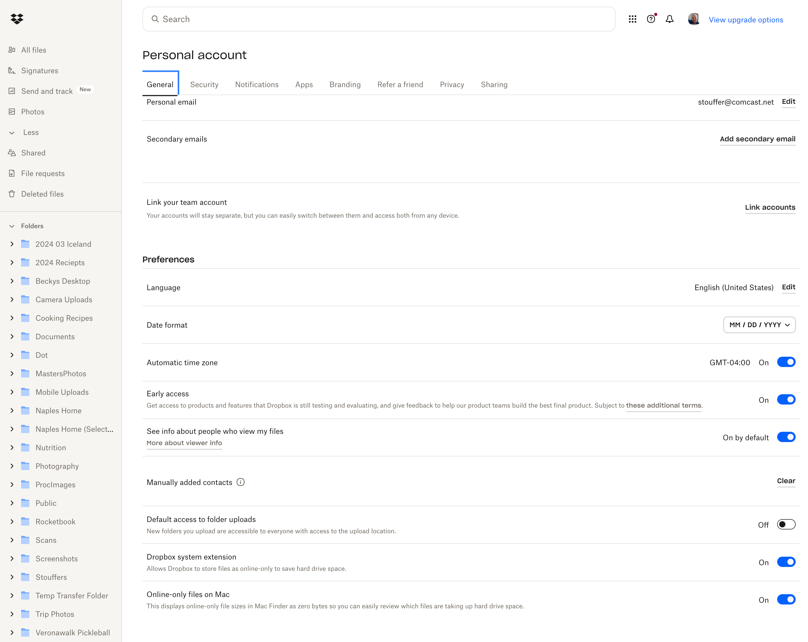Click Link accounts button
The width and height of the screenshot is (808, 642).
tap(770, 207)
